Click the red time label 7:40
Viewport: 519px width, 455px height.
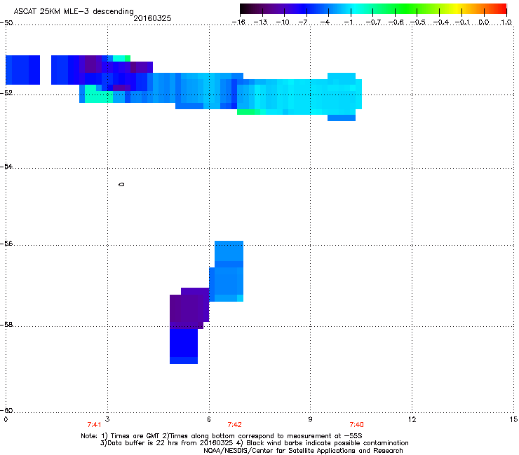(356, 425)
